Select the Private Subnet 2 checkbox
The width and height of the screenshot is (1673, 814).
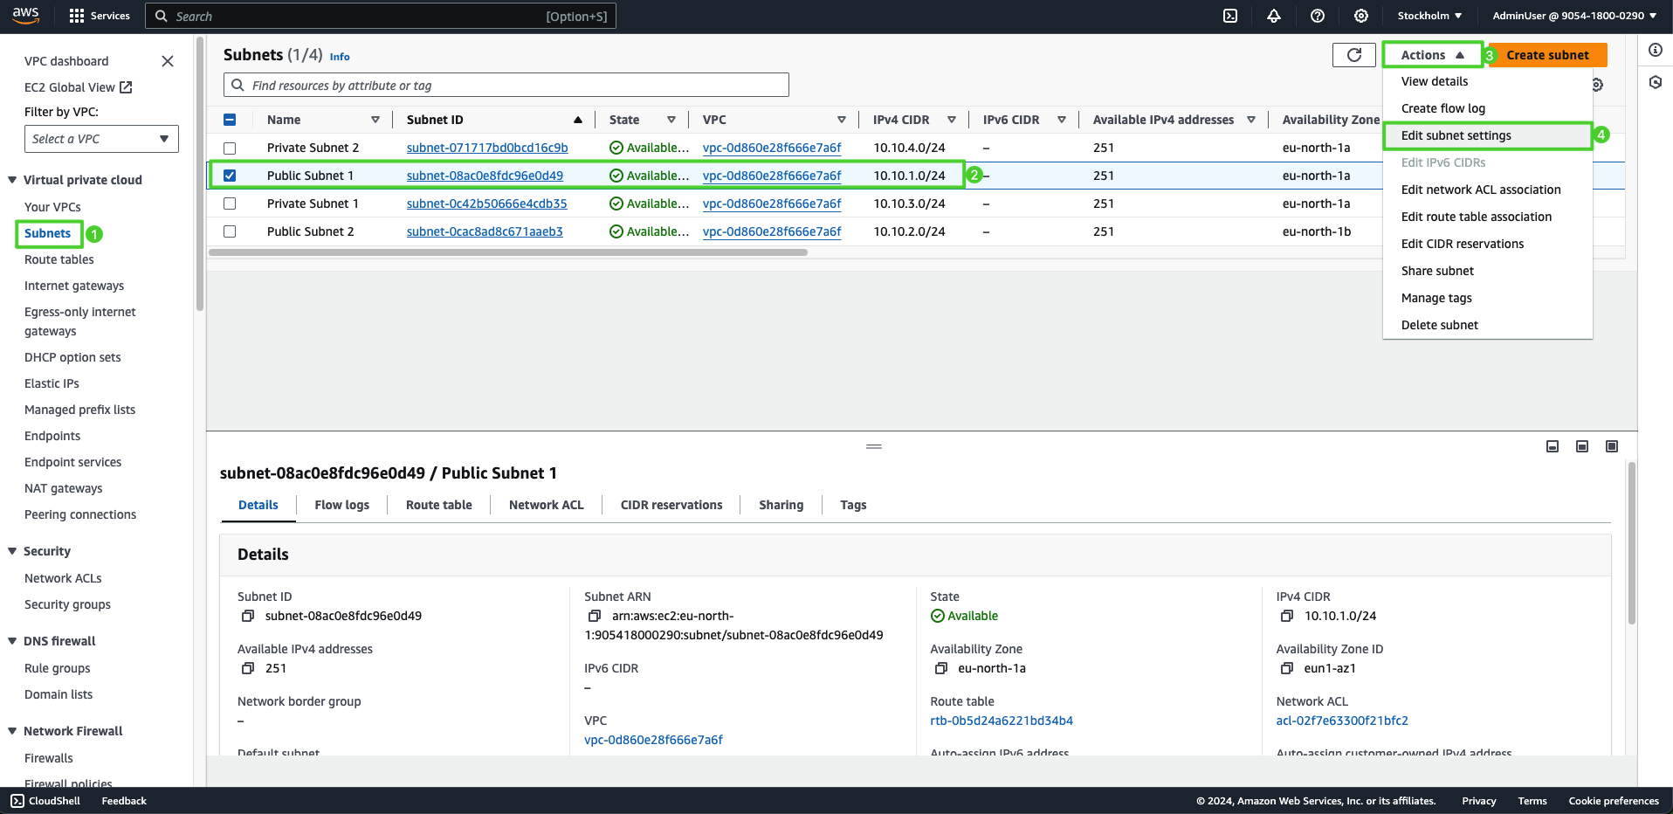(x=230, y=148)
